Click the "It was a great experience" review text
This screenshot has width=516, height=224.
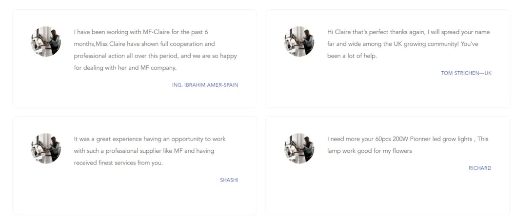[x=149, y=151]
